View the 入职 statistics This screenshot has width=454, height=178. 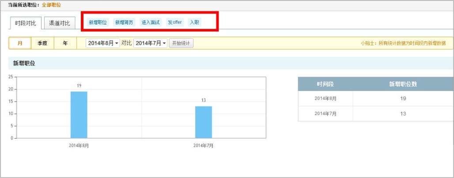pyautogui.click(x=194, y=22)
